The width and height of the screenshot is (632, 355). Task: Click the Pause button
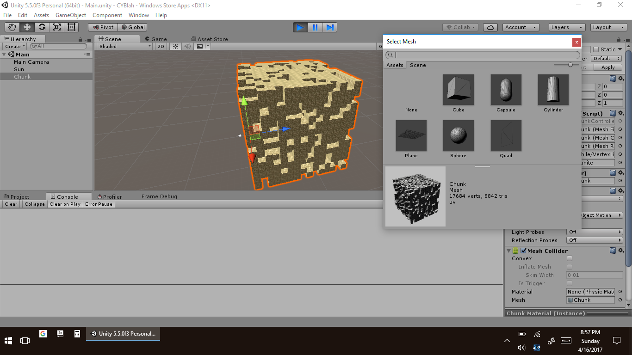point(315,27)
